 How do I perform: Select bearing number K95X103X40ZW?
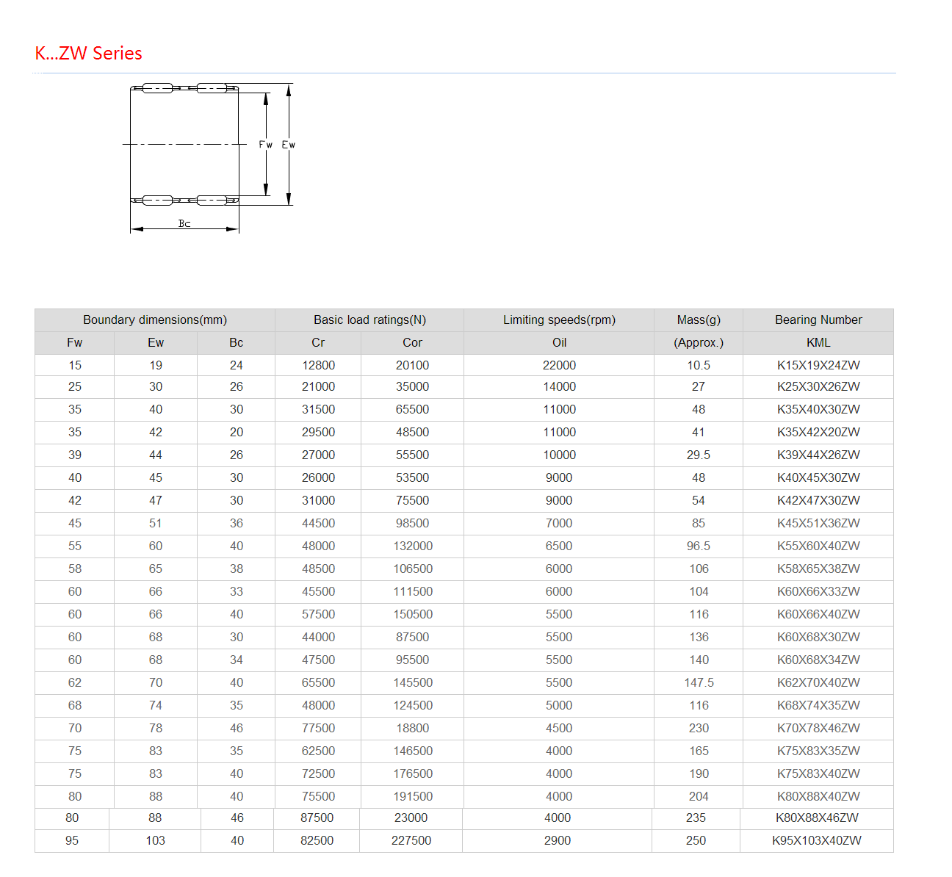coord(817,840)
